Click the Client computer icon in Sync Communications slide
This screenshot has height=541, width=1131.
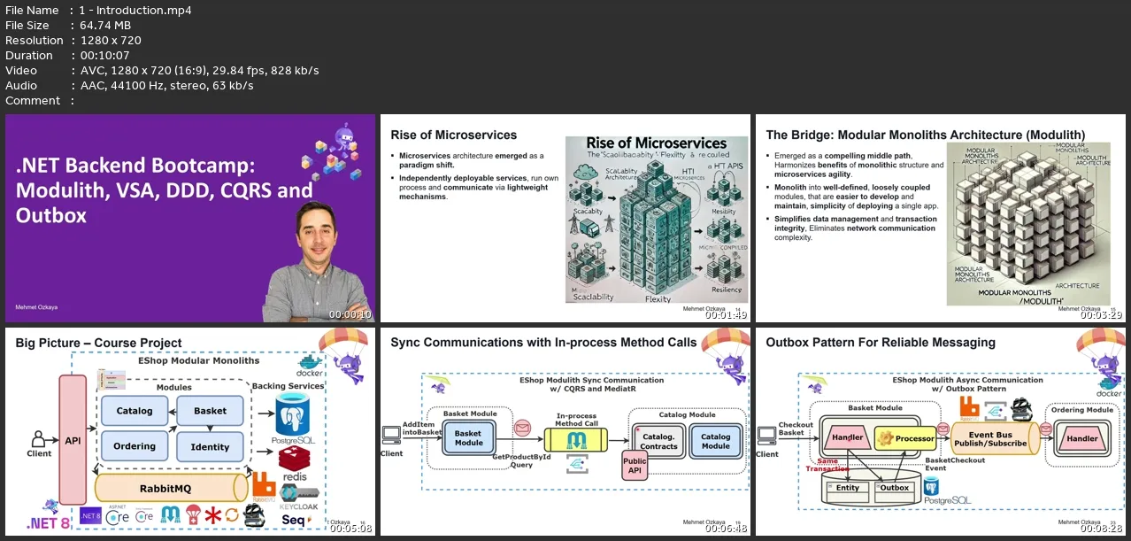391,435
